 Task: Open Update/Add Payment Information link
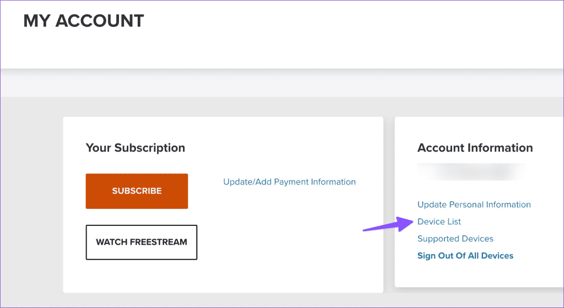pos(289,182)
